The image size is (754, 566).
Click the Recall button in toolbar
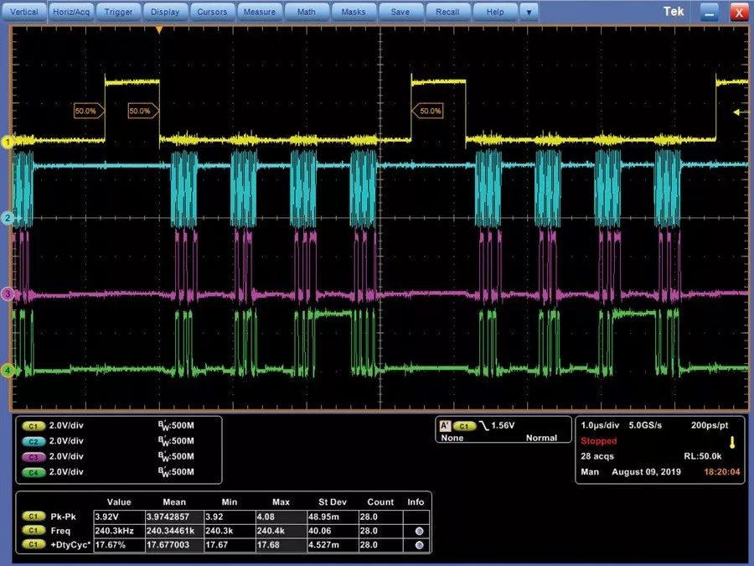[447, 13]
